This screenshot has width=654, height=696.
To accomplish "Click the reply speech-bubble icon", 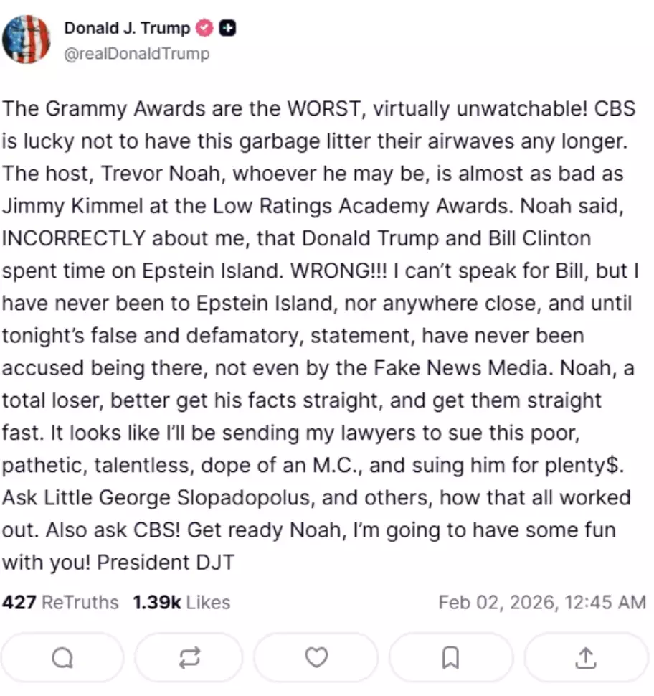I will (62, 657).
